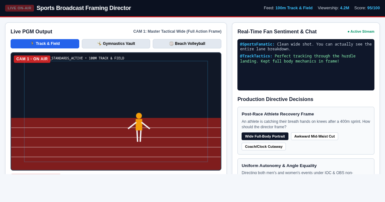Click the gymnast icon on Gymnastics Vault tab
The width and height of the screenshot is (385, 202).
[x=99, y=44]
